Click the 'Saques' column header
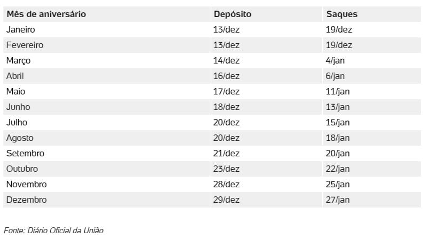The width and height of the screenshot is (429, 238). (341, 14)
